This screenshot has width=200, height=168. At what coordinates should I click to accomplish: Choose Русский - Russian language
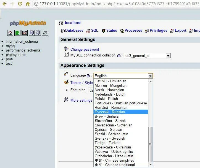click(x=121, y=112)
